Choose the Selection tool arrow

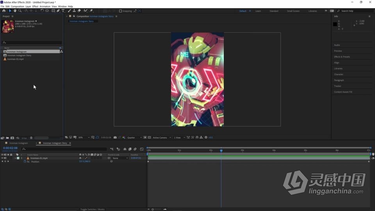pyautogui.click(x=10, y=11)
